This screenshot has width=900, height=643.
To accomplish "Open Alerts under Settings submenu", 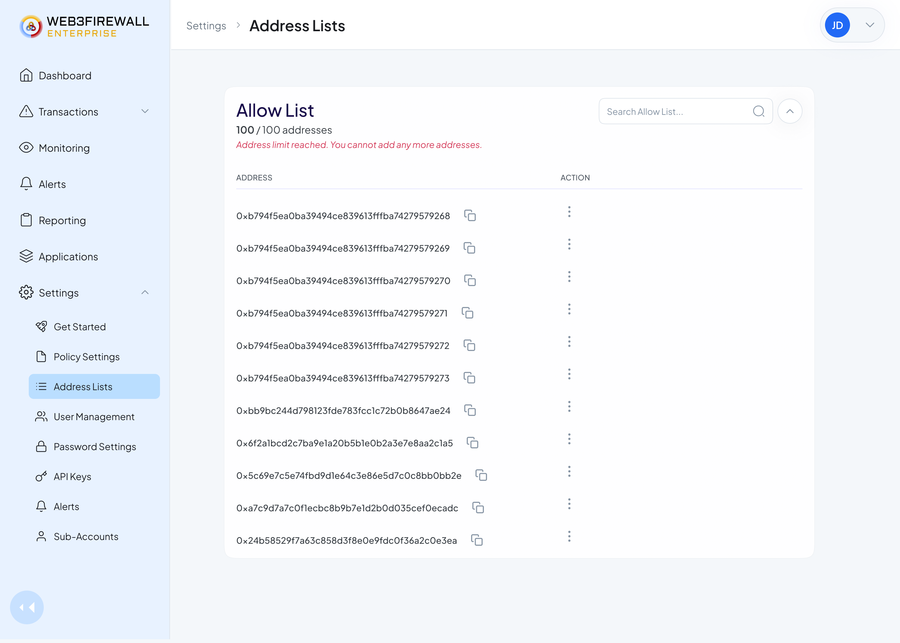I will 57,506.
